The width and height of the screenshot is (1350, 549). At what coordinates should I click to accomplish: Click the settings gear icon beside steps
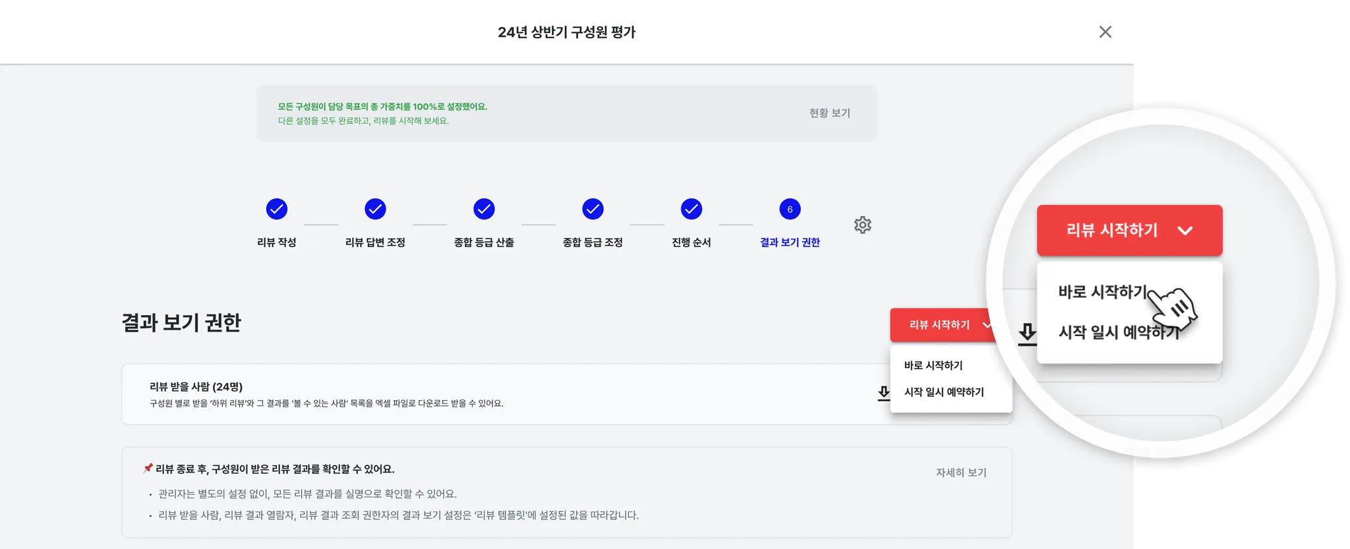click(862, 225)
